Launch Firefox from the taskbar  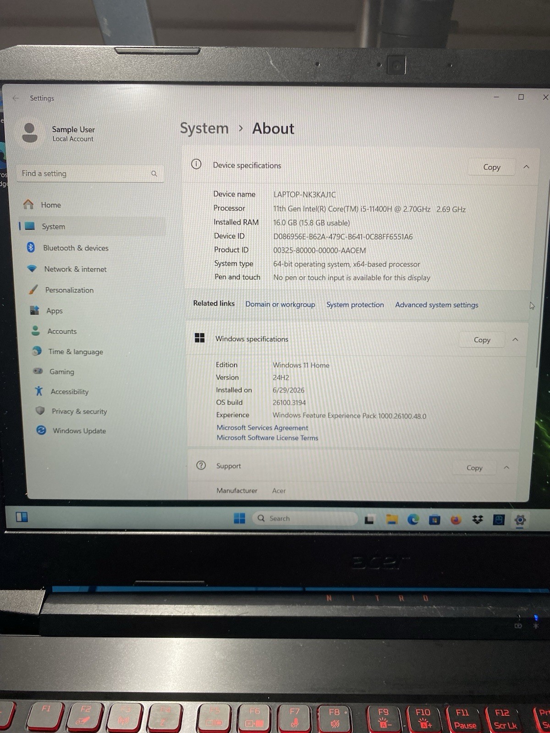pos(456,520)
